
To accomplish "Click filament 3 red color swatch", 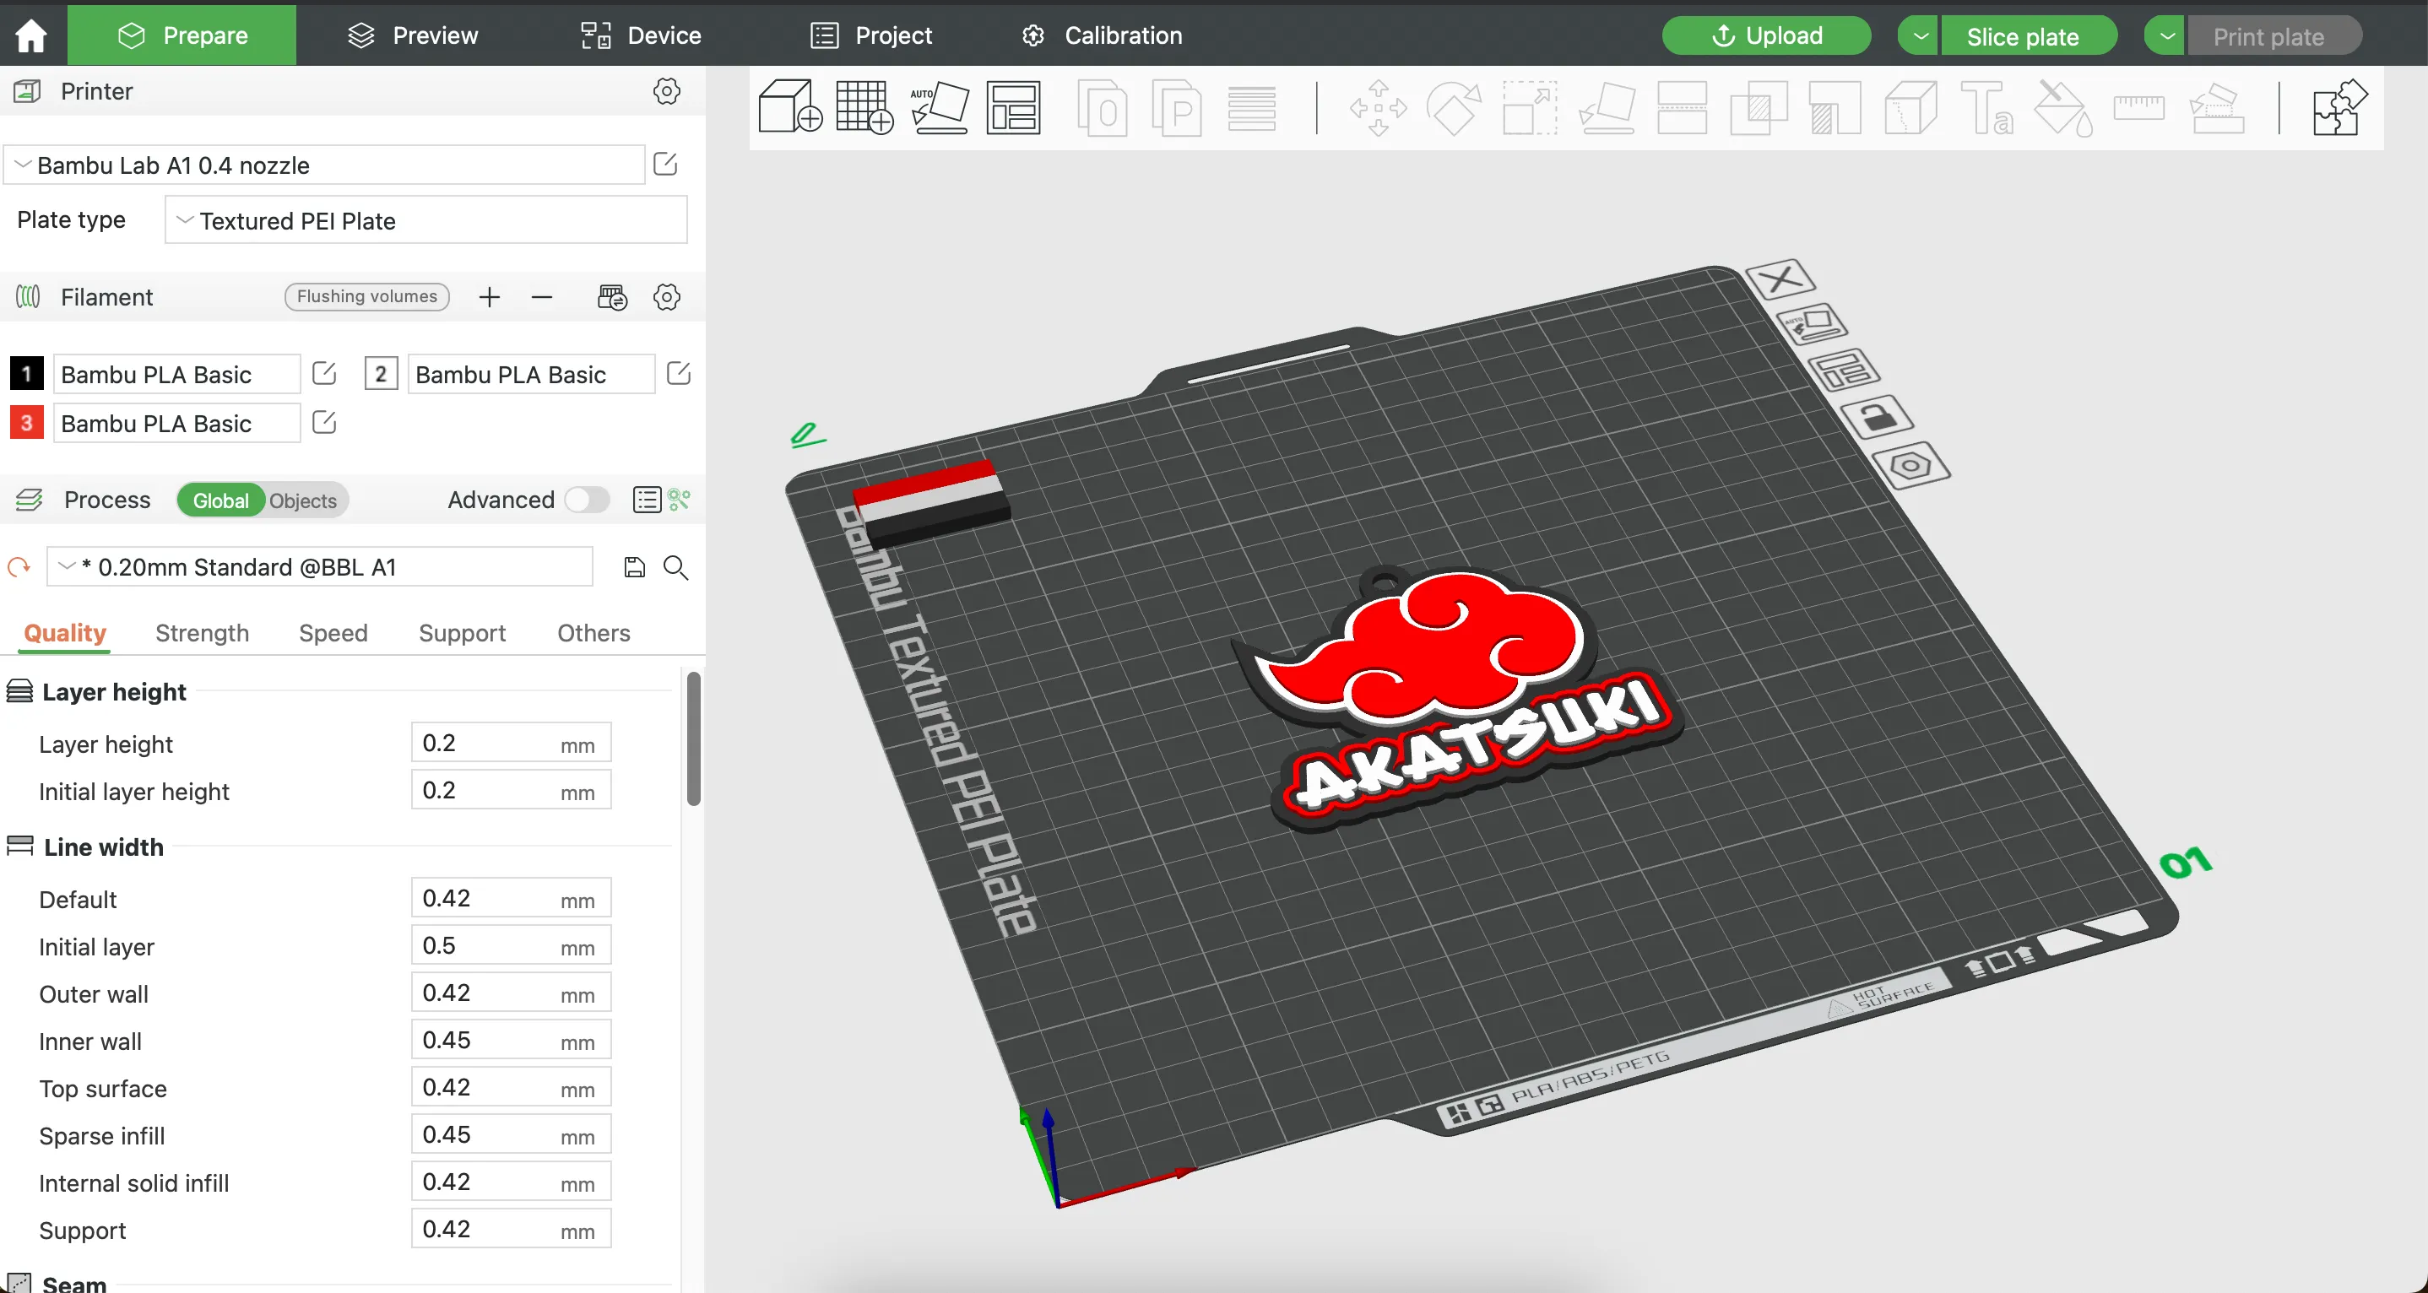I will (26, 423).
